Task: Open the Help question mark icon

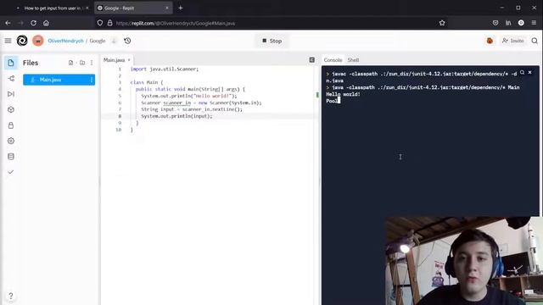Action: 11,296
